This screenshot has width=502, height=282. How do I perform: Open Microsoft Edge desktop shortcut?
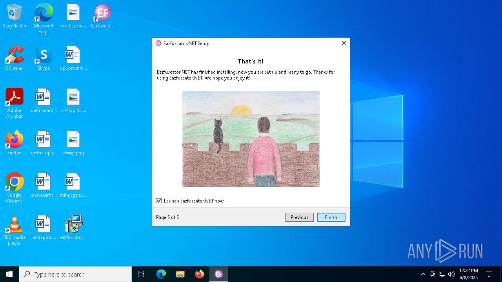44,19
